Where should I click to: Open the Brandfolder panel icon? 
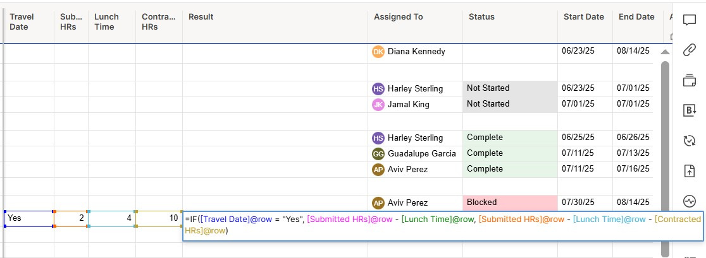(690, 110)
